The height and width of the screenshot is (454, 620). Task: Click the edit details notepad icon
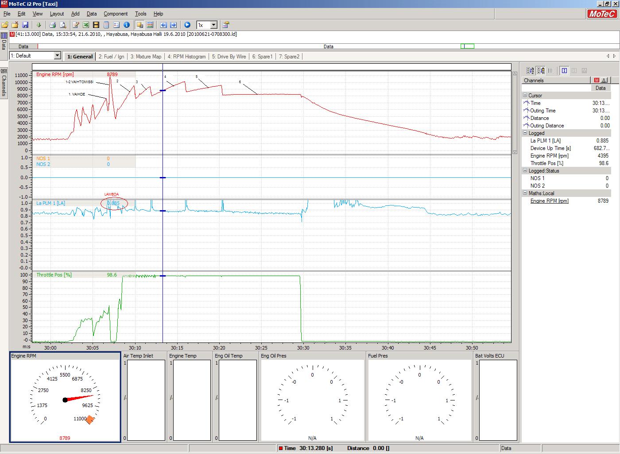click(x=76, y=25)
